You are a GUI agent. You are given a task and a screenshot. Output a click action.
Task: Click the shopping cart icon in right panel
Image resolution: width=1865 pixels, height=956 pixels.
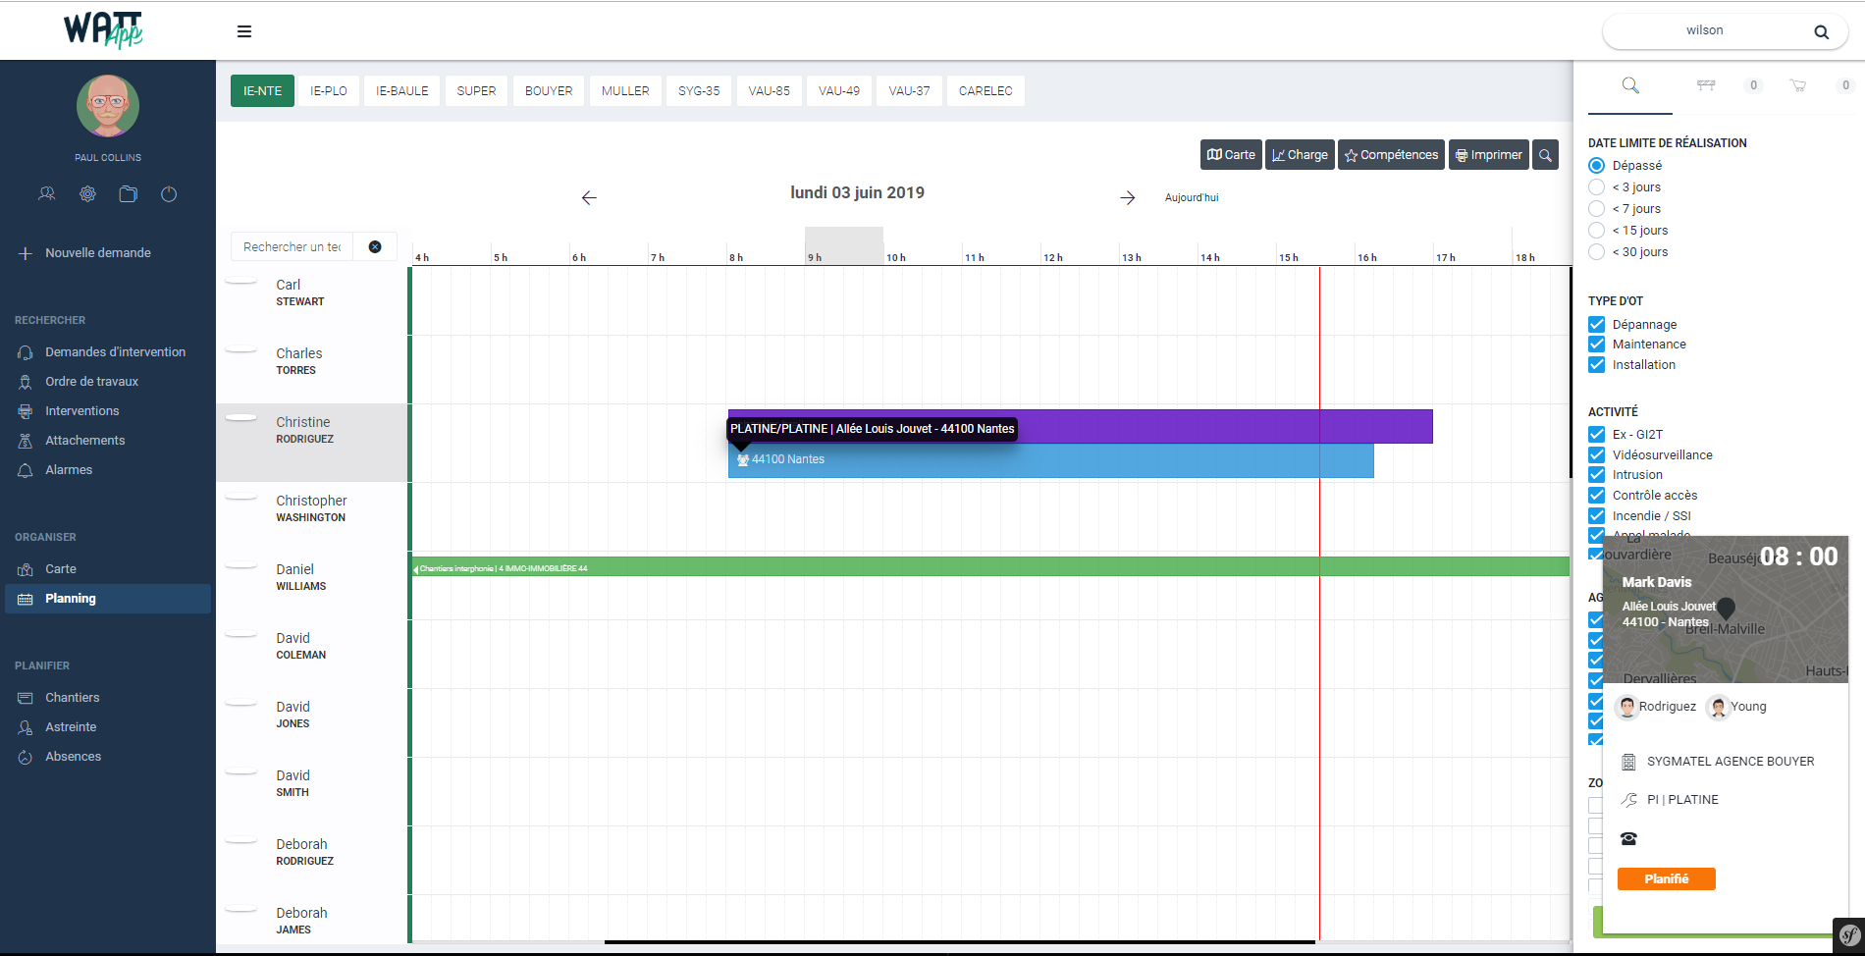[1798, 85]
